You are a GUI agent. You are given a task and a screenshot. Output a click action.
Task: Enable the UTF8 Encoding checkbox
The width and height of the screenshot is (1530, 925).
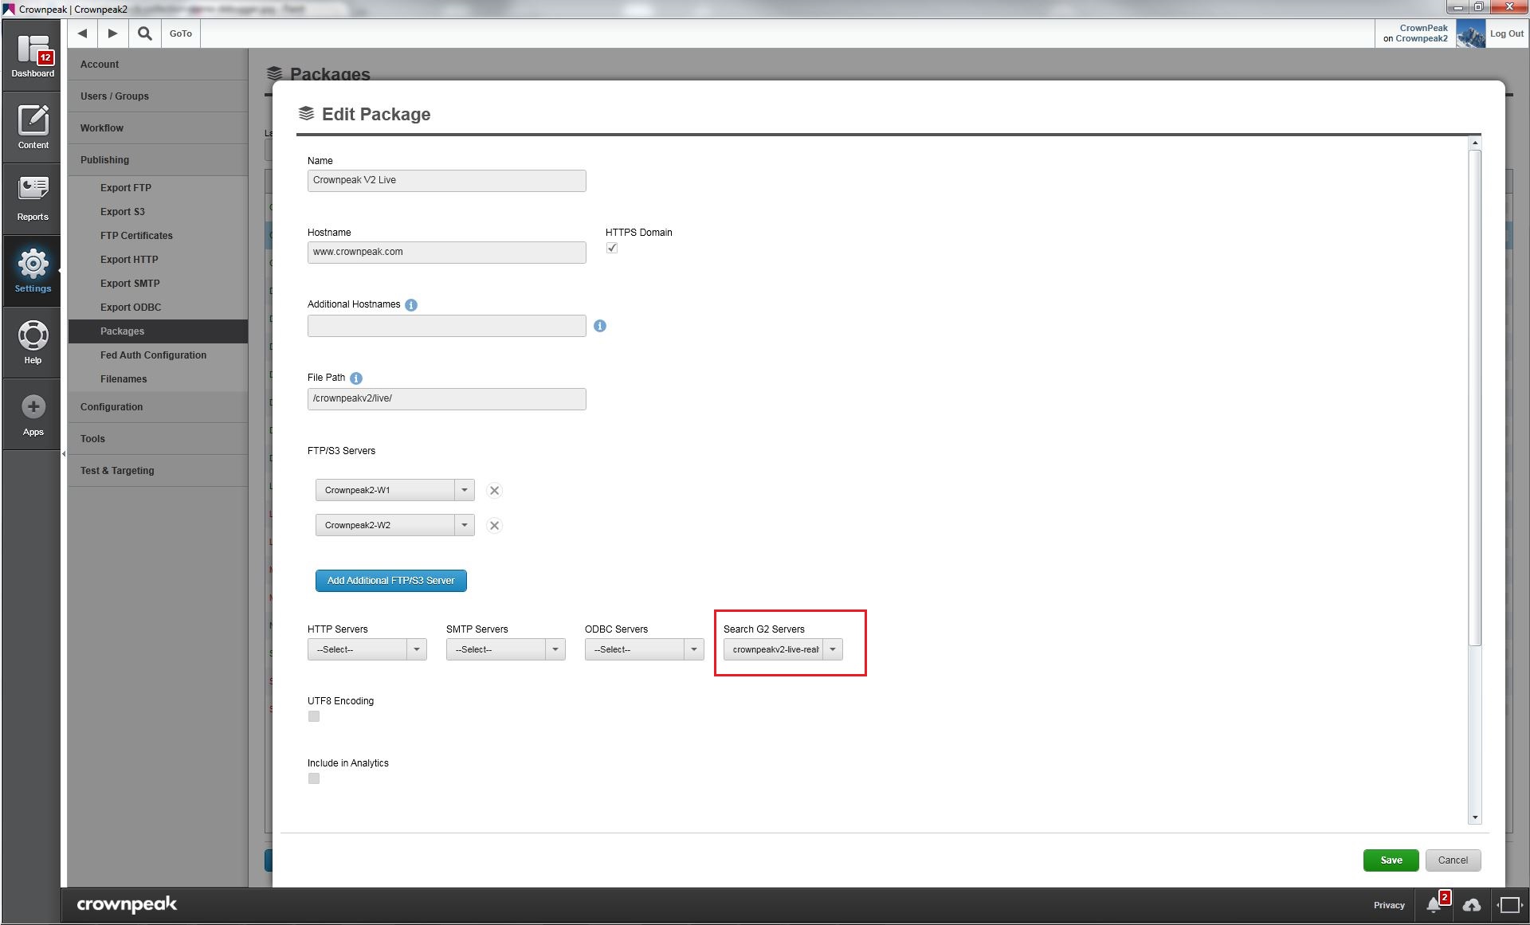[x=314, y=716]
